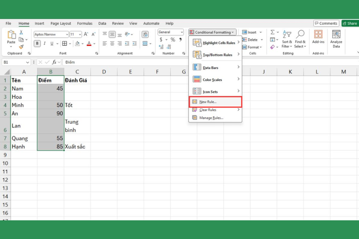Open the Comments pane button
The width and height of the screenshot is (359, 239).
(326, 23)
